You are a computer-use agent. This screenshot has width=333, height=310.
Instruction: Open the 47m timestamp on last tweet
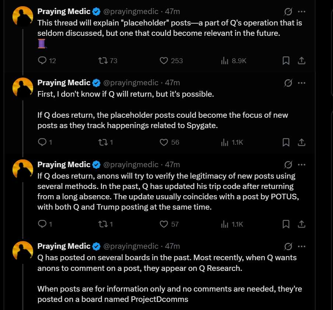click(x=172, y=246)
